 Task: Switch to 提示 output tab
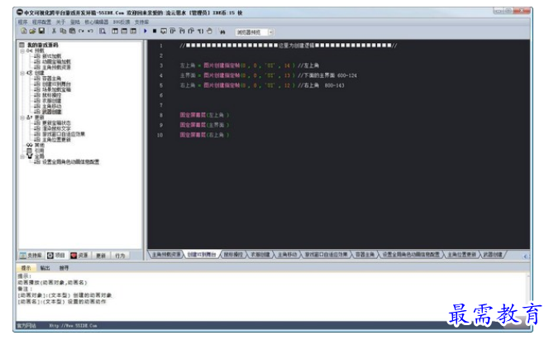click(x=26, y=268)
